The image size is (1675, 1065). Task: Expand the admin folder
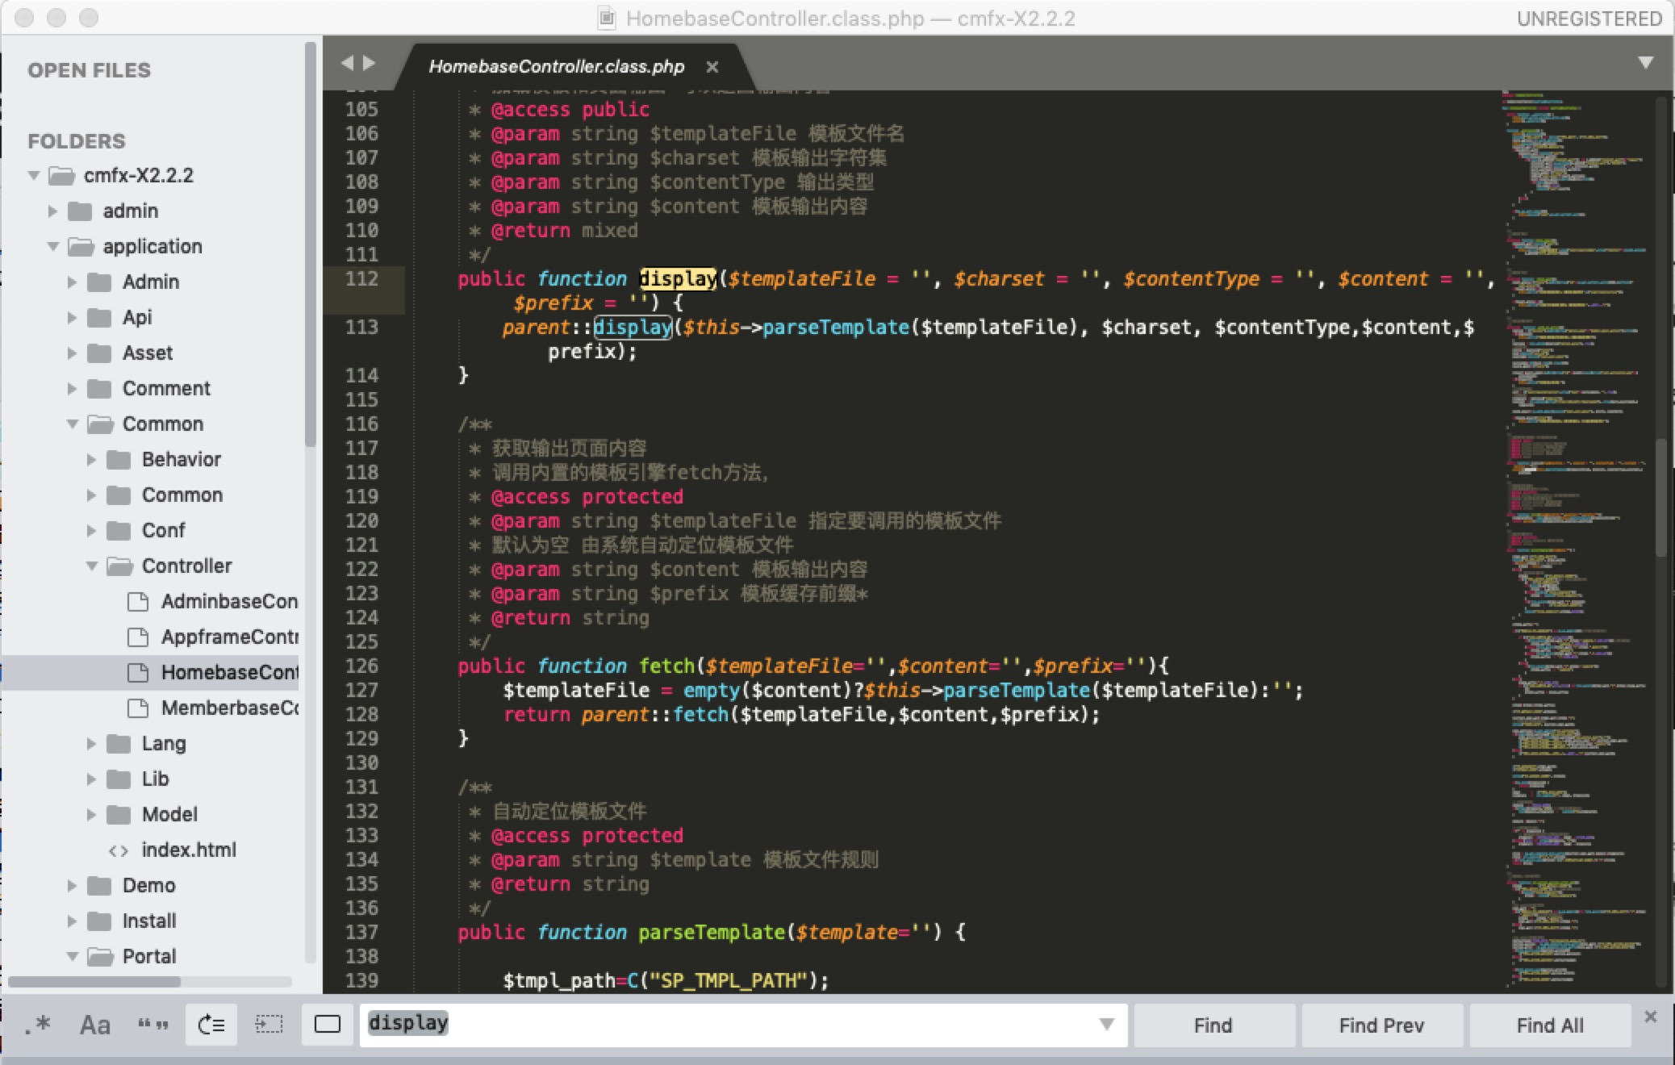tap(52, 211)
